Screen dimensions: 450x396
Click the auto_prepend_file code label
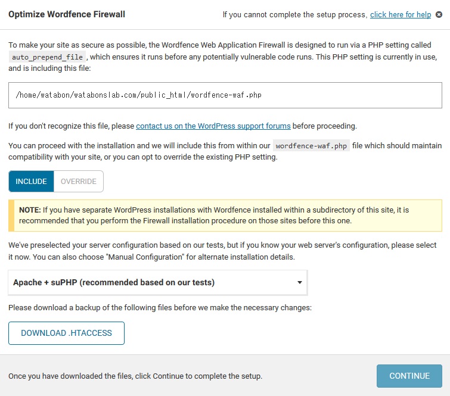47,57
